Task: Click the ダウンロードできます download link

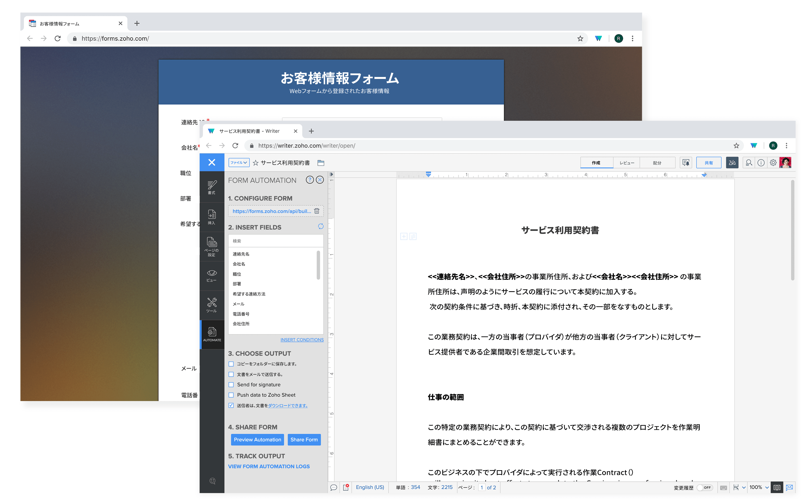Action: click(288, 406)
